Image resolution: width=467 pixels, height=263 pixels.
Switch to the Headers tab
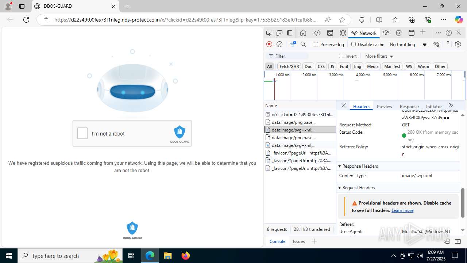tap(361, 106)
